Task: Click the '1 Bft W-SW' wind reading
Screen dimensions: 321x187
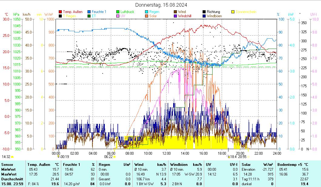Action: (145, 184)
